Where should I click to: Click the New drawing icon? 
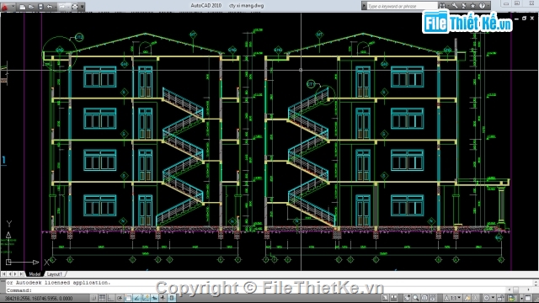[x=23, y=7]
